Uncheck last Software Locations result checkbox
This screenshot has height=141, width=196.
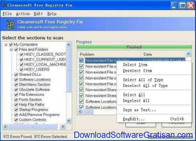point(81,107)
